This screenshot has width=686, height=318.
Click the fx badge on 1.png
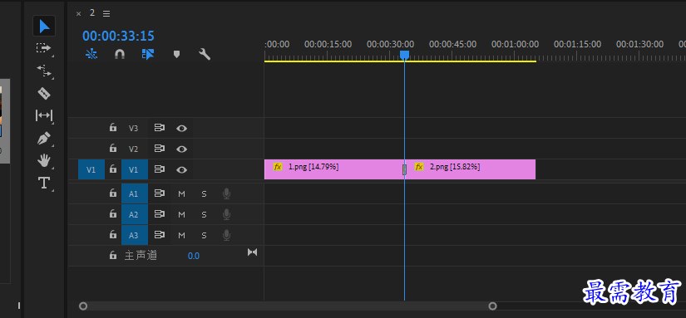click(278, 166)
